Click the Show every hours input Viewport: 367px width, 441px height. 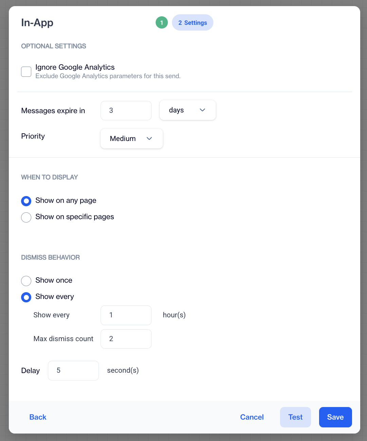(126, 315)
